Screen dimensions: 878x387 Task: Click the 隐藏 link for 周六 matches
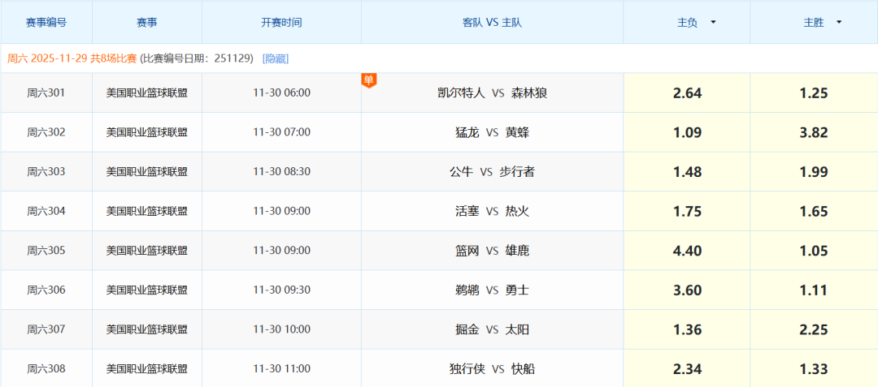(276, 58)
